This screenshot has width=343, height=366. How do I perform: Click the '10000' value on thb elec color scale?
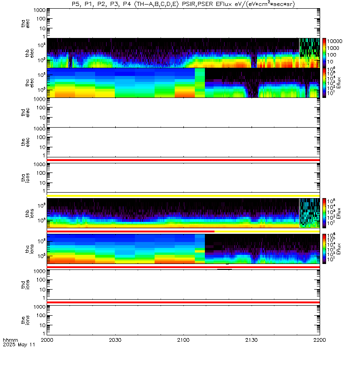click(335, 41)
